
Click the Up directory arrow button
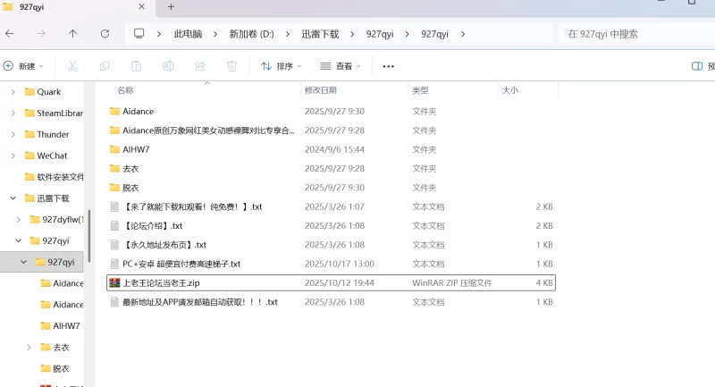pos(72,34)
